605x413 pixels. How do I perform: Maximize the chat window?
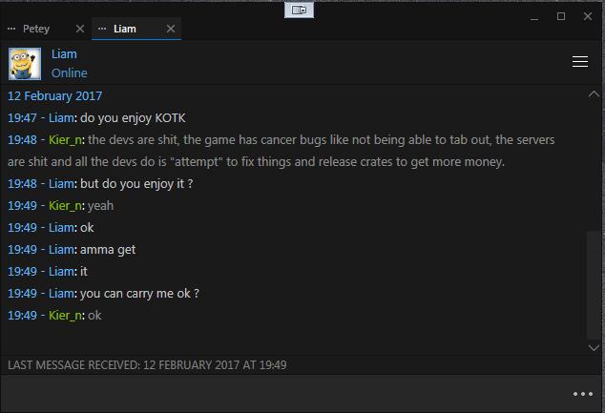click(x=561, y=16)
